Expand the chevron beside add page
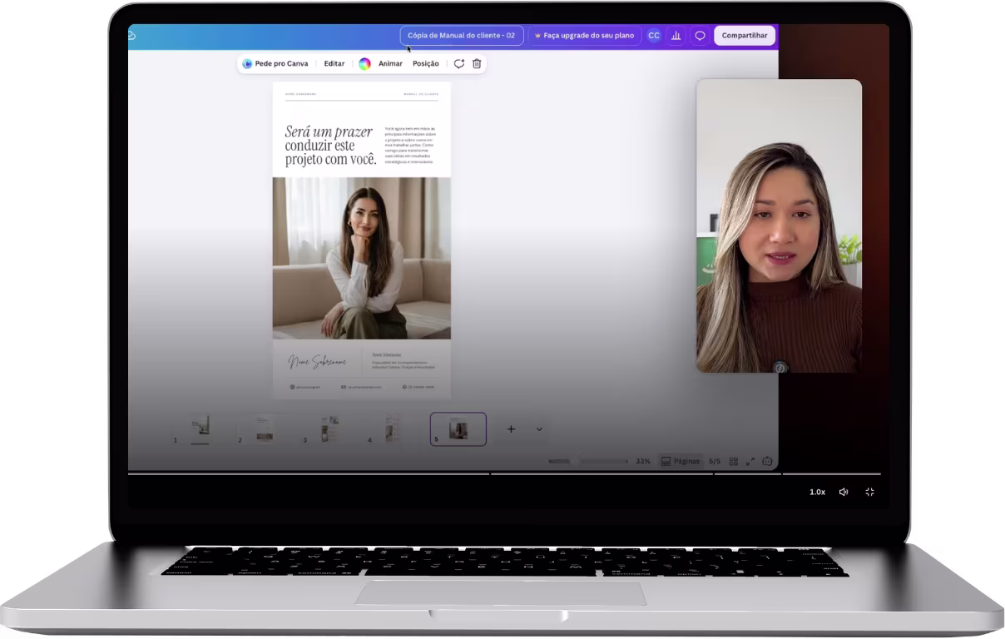Viewport: 1005px width, 639px height. click(x=539, y=429)
